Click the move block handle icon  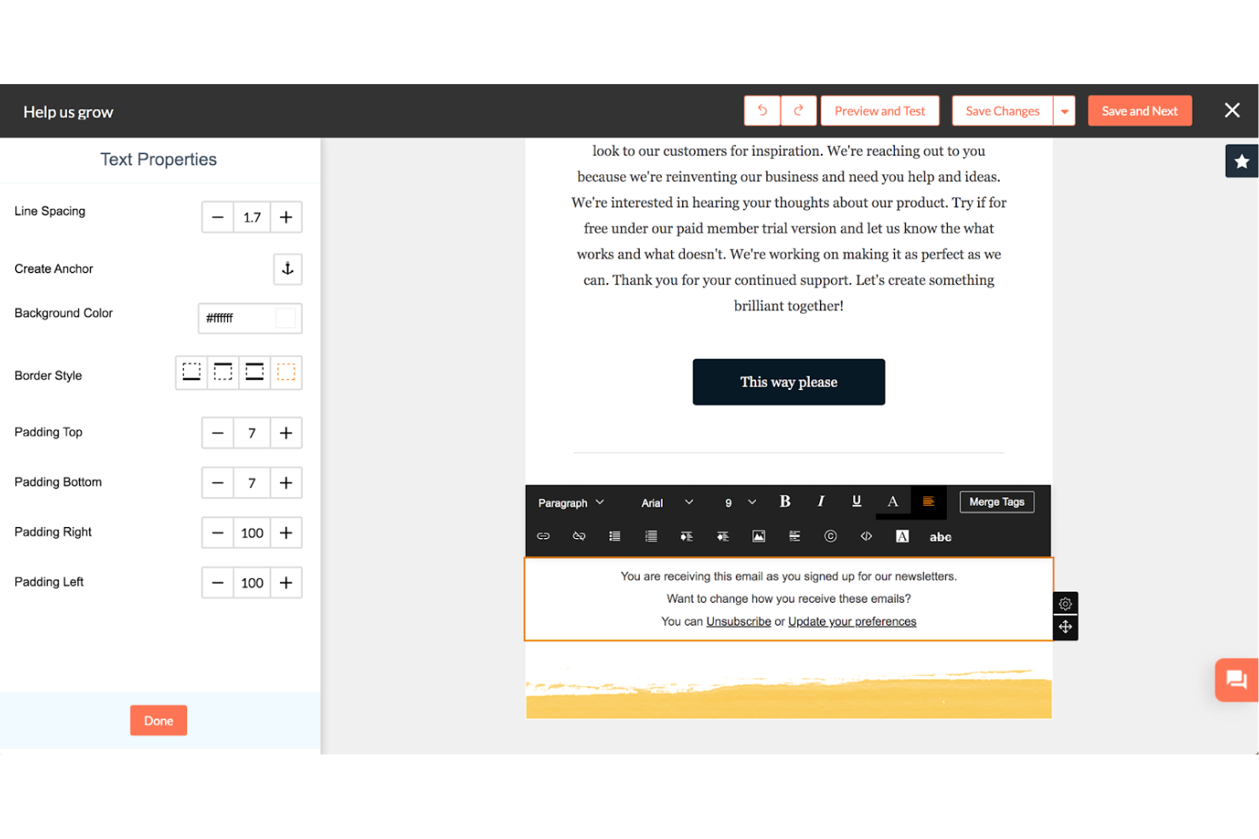pos(1065,627)
